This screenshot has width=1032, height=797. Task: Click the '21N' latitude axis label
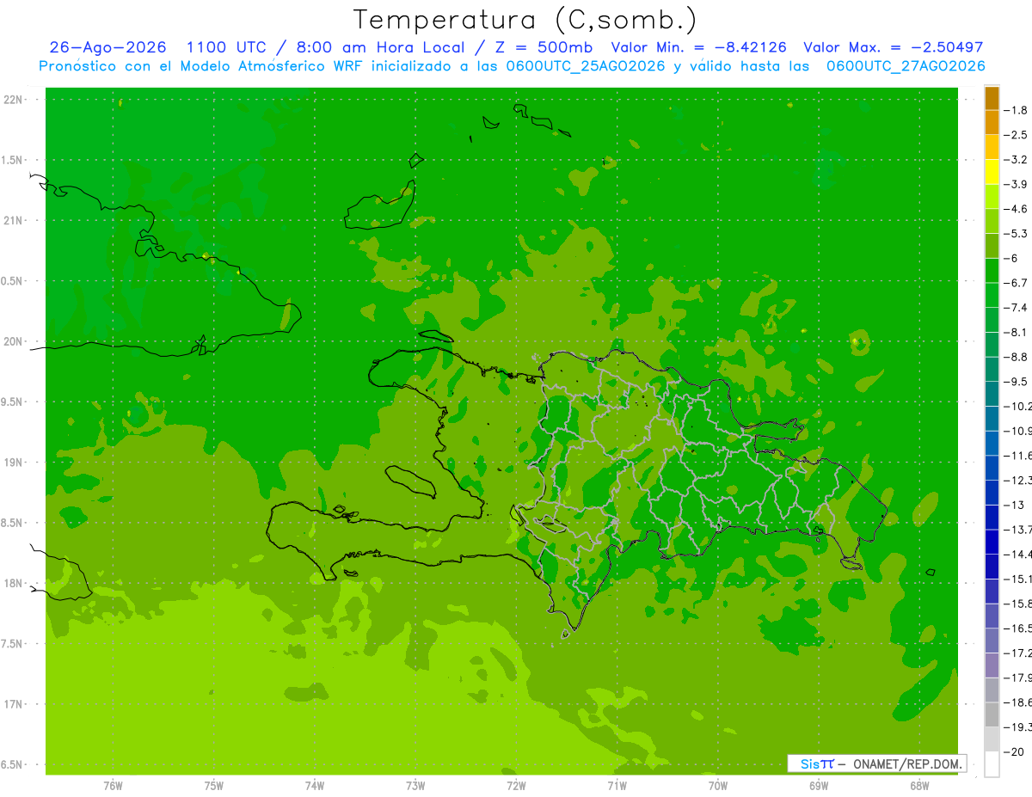(12, 220)
